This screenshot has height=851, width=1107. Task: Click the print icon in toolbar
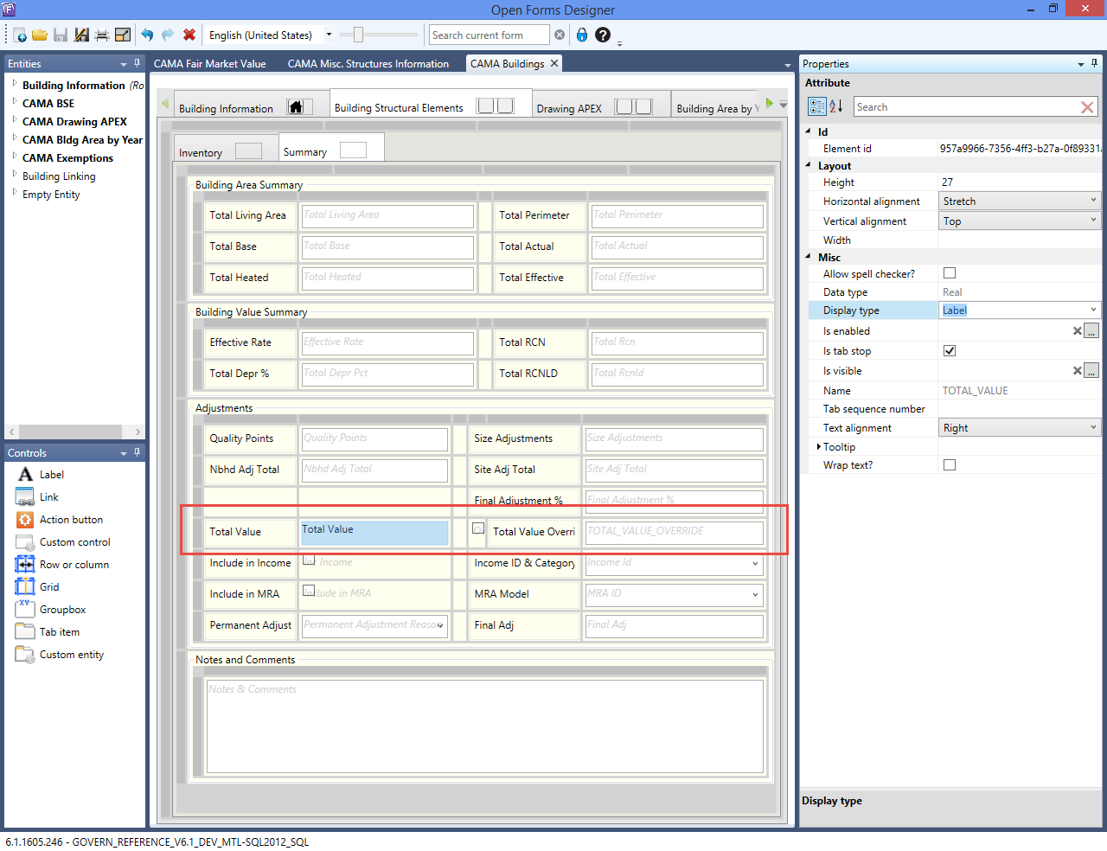point(102,35)
